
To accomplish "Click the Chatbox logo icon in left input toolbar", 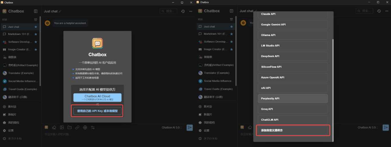I will (x=46, y=127).
